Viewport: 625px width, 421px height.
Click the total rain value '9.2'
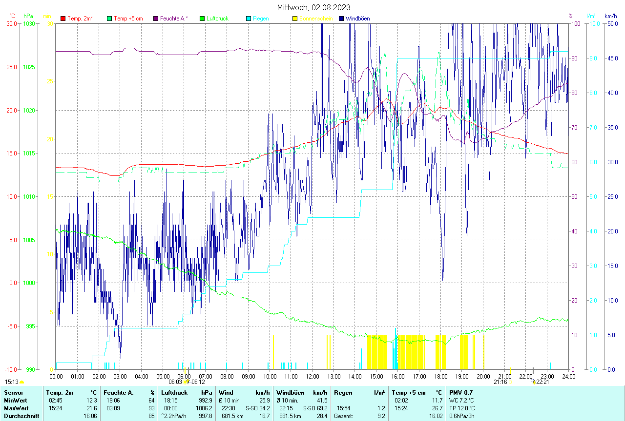pos(381,416)
